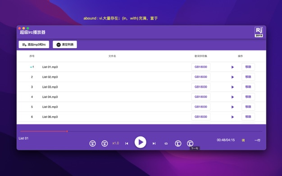282x176 pixels.
Task: Click row number 6 in the list
Action: (32, 117)
